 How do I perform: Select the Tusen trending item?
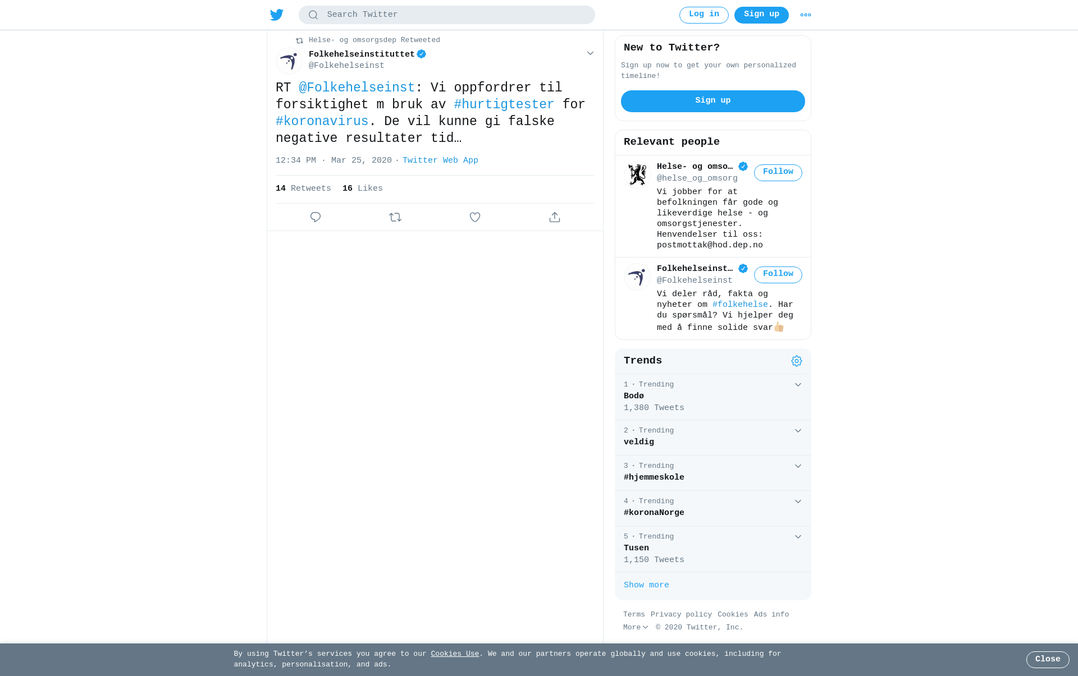pyautogui.click(x=712, y=549)
